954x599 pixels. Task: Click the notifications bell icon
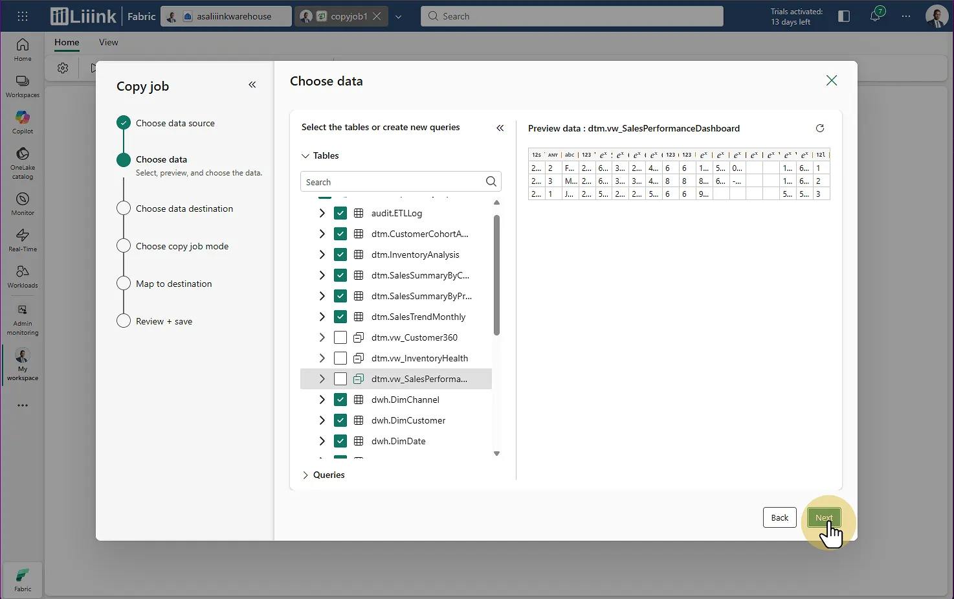click(875, 16)
